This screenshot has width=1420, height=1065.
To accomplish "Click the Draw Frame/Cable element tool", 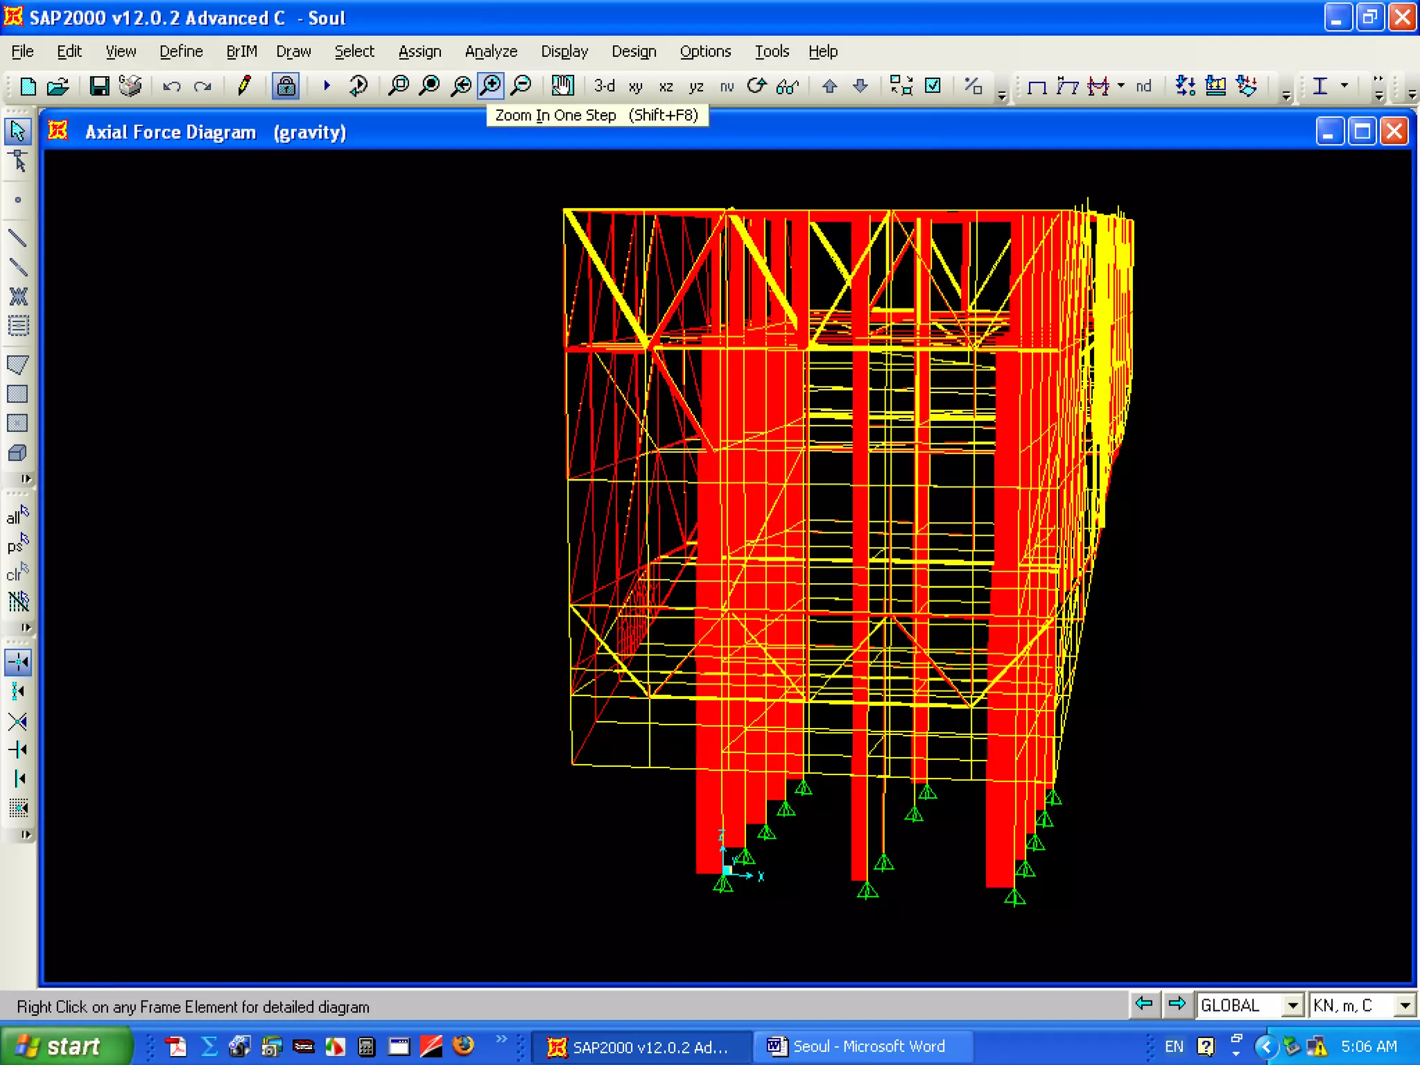I will (17, 238).
